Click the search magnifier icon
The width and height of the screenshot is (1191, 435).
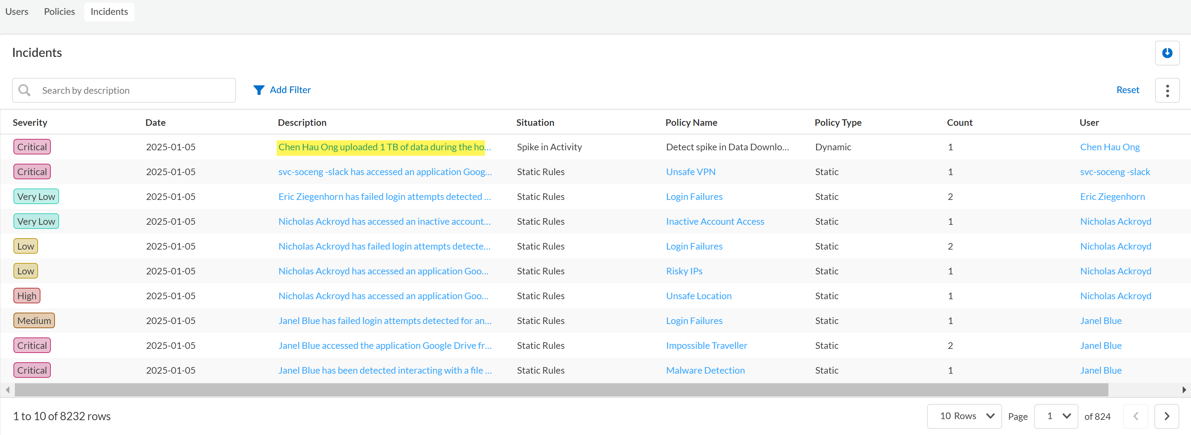[x=25, y=90]
